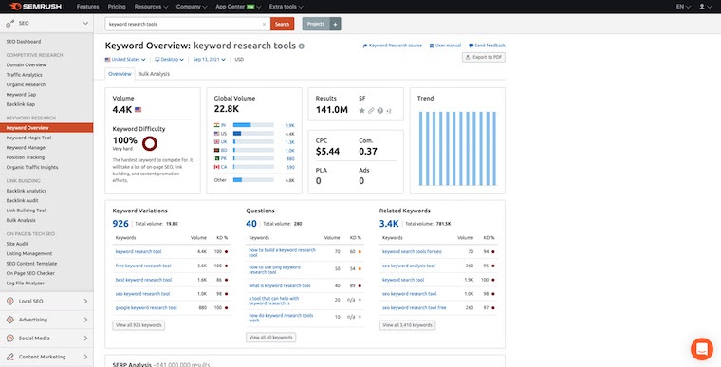Viewport: 721px width, 367px height.
Task: Open the orange chat widget icon
Action: pyautogui.click(x=702, y=349)
